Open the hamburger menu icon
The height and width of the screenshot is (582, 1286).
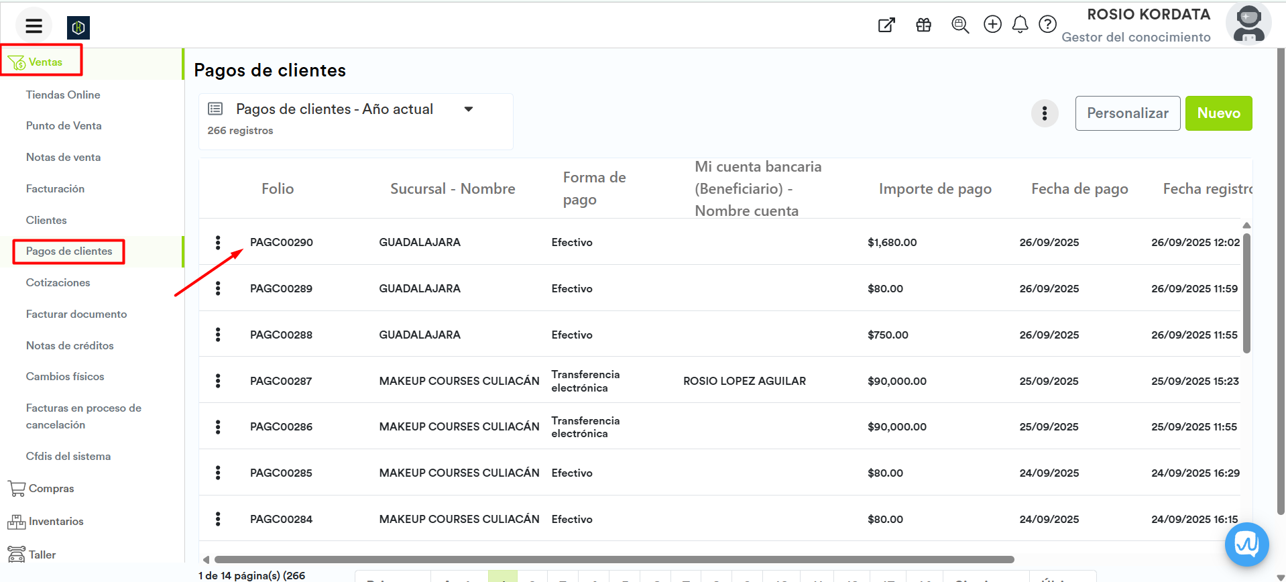[34, 26]
